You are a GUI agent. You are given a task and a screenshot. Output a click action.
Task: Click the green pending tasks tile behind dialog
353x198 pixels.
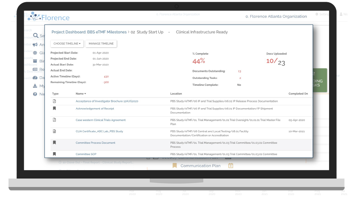320,80
